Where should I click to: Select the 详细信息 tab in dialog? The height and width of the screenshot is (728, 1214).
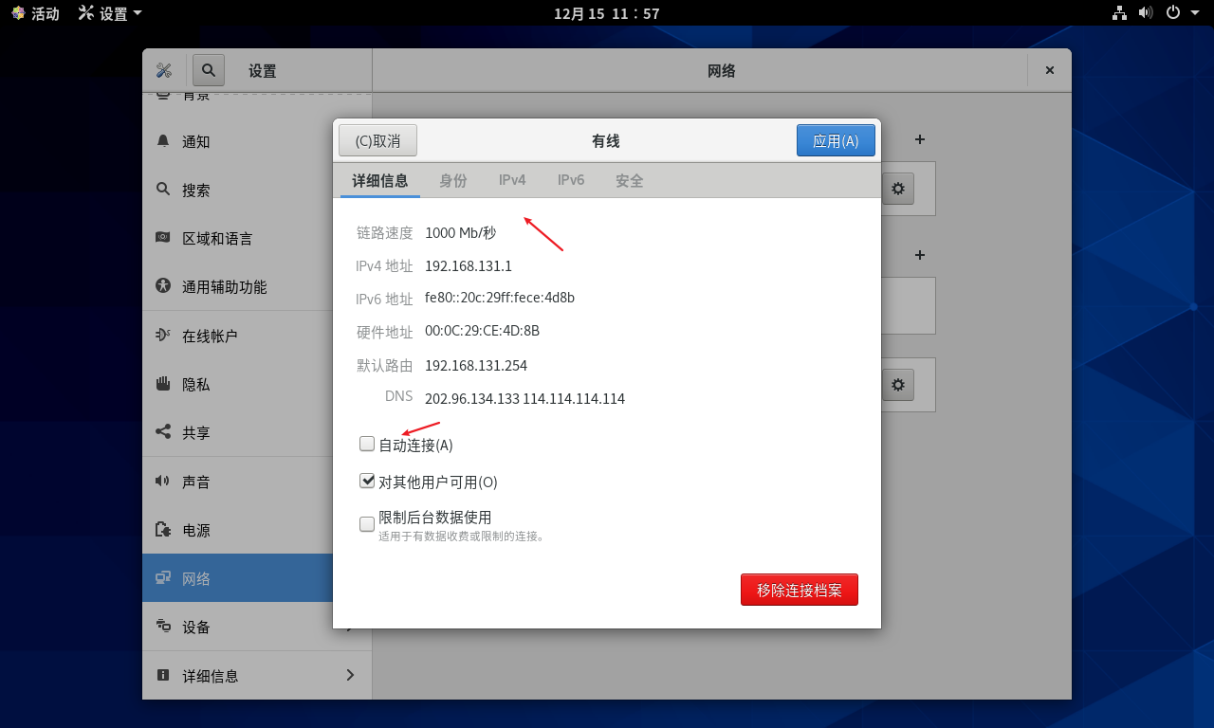pos(380,180)
